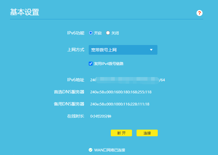Toggle the 复用IPv4拨号链路 checkbox
218x155 pixels.
click(91, 63)
